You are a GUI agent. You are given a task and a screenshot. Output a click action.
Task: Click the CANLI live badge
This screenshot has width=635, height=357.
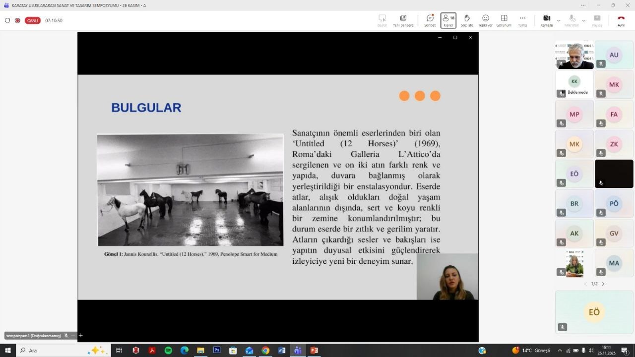33,21
